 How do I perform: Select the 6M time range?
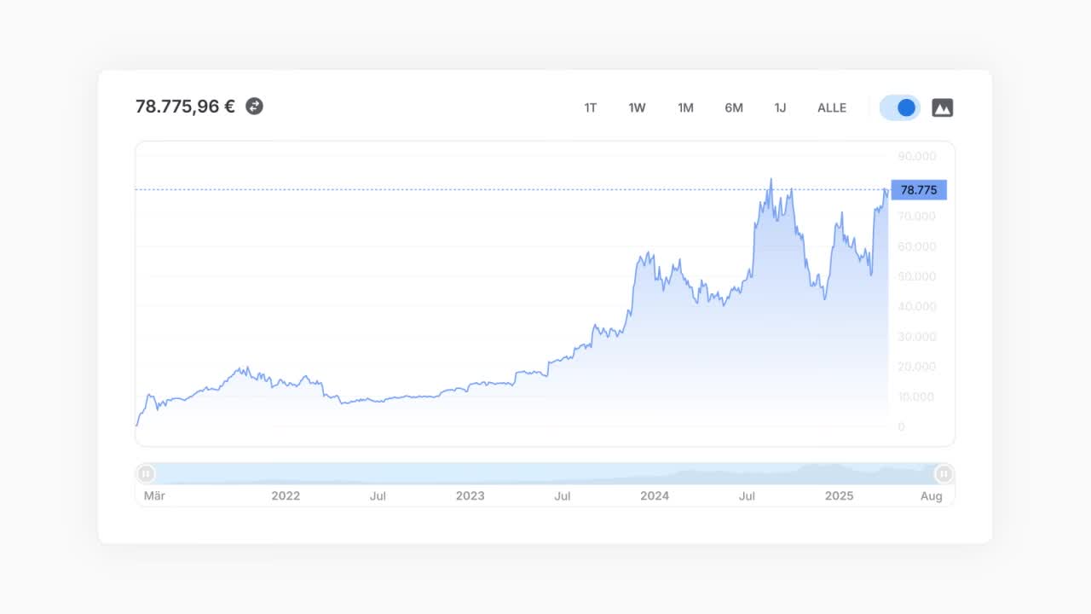click(734, 107)
